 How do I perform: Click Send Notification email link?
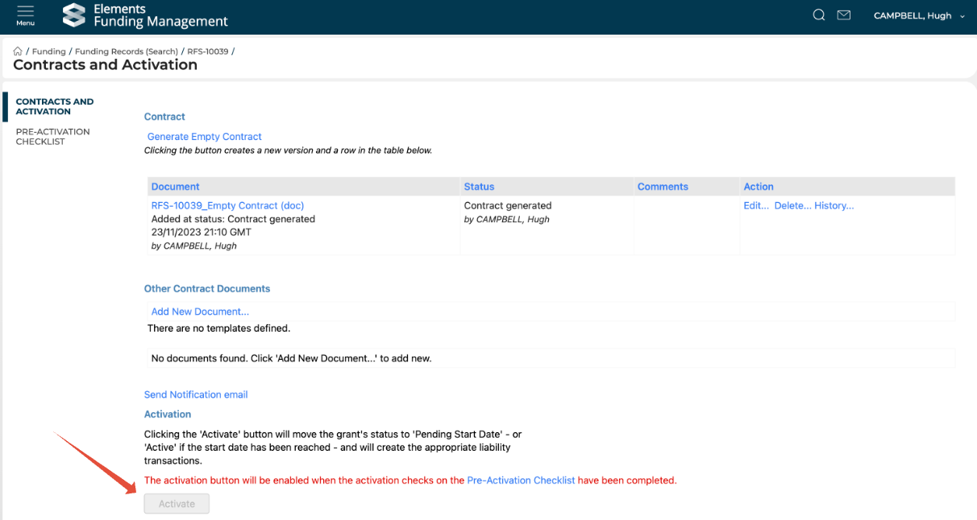(x=196, y=394)
